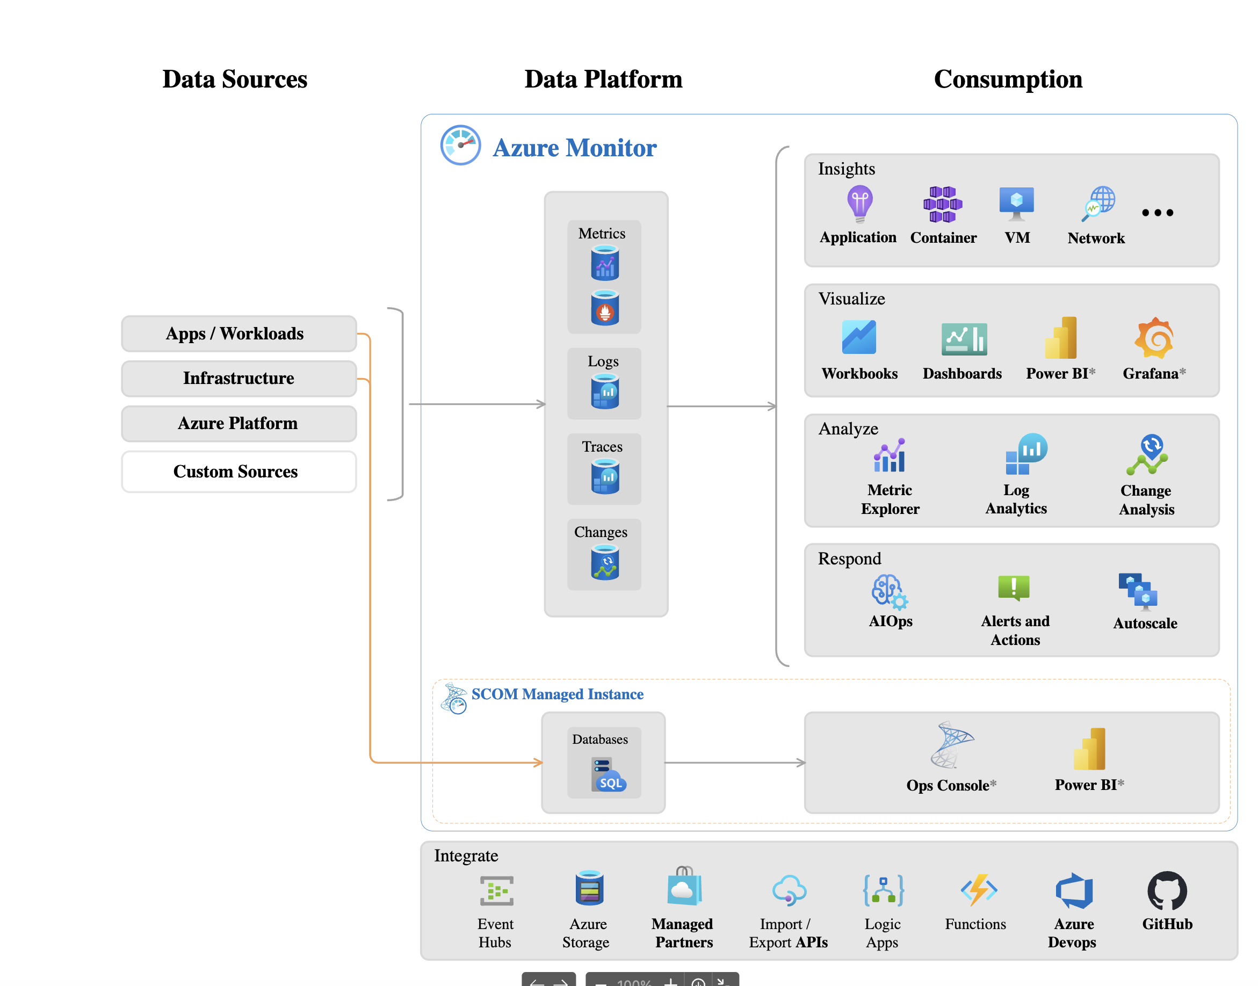1258x986 pixels.
Task: Open the Network insights globe icon
Action: coord(1098,204)
